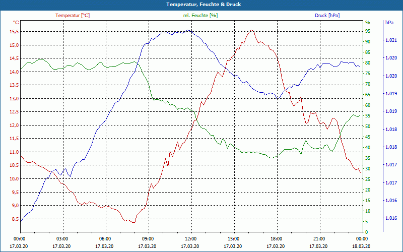
Task: Click the green '60' humidity axis tick
Action: (368, 105)
